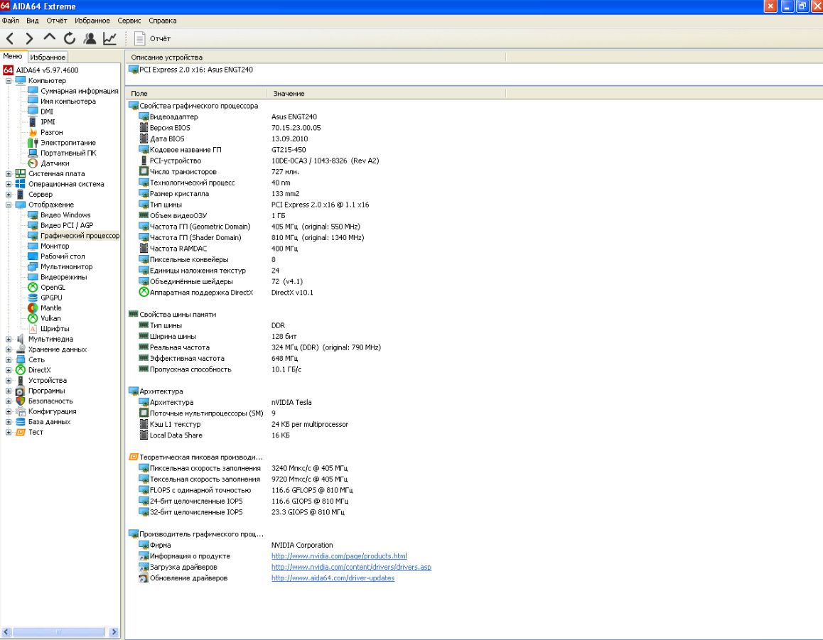The width and height of the screenshot is (823, 640).
Task: Expand the Тест tree node
Action: (x=9, y=433)
